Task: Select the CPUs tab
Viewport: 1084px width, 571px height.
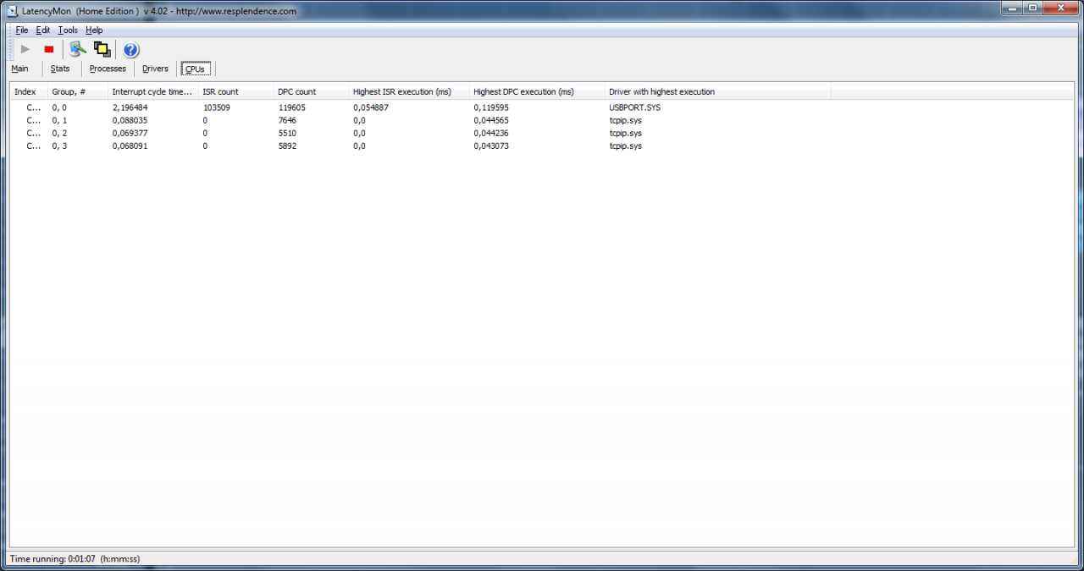Action: click(x=195, y=69)
